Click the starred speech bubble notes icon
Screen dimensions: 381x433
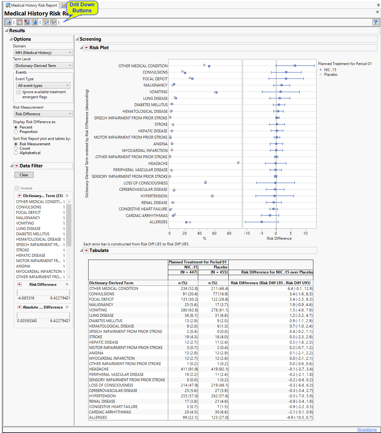[46, 22]
